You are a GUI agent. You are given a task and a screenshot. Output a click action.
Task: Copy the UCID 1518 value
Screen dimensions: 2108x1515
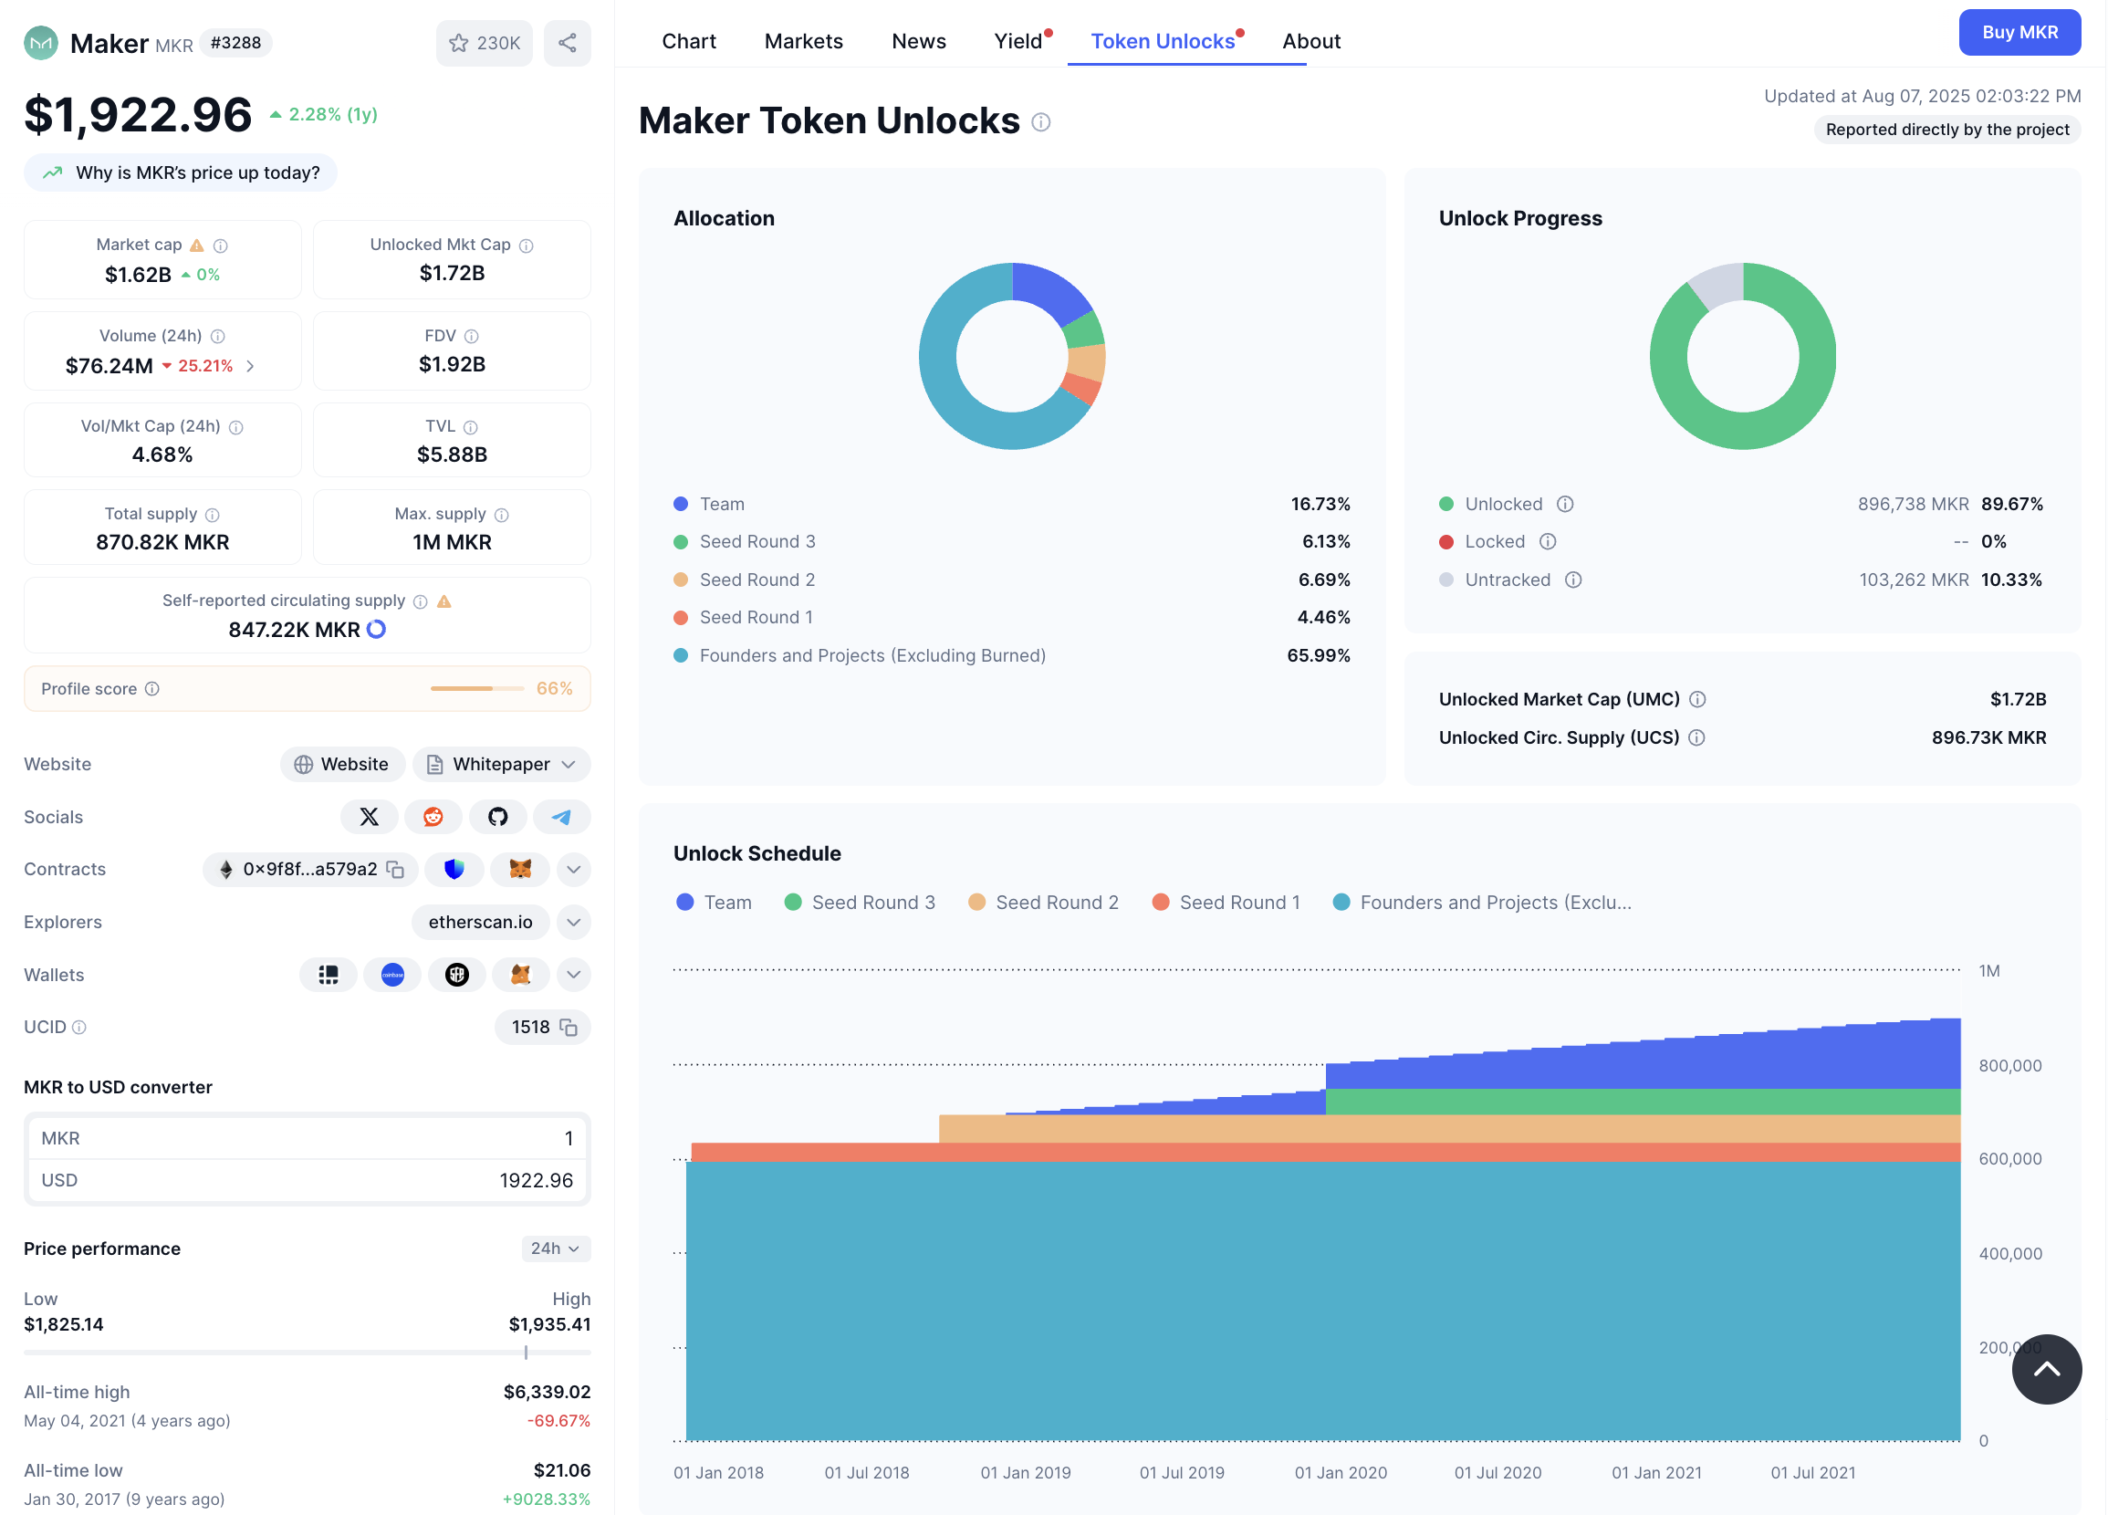click(569, 1028)
